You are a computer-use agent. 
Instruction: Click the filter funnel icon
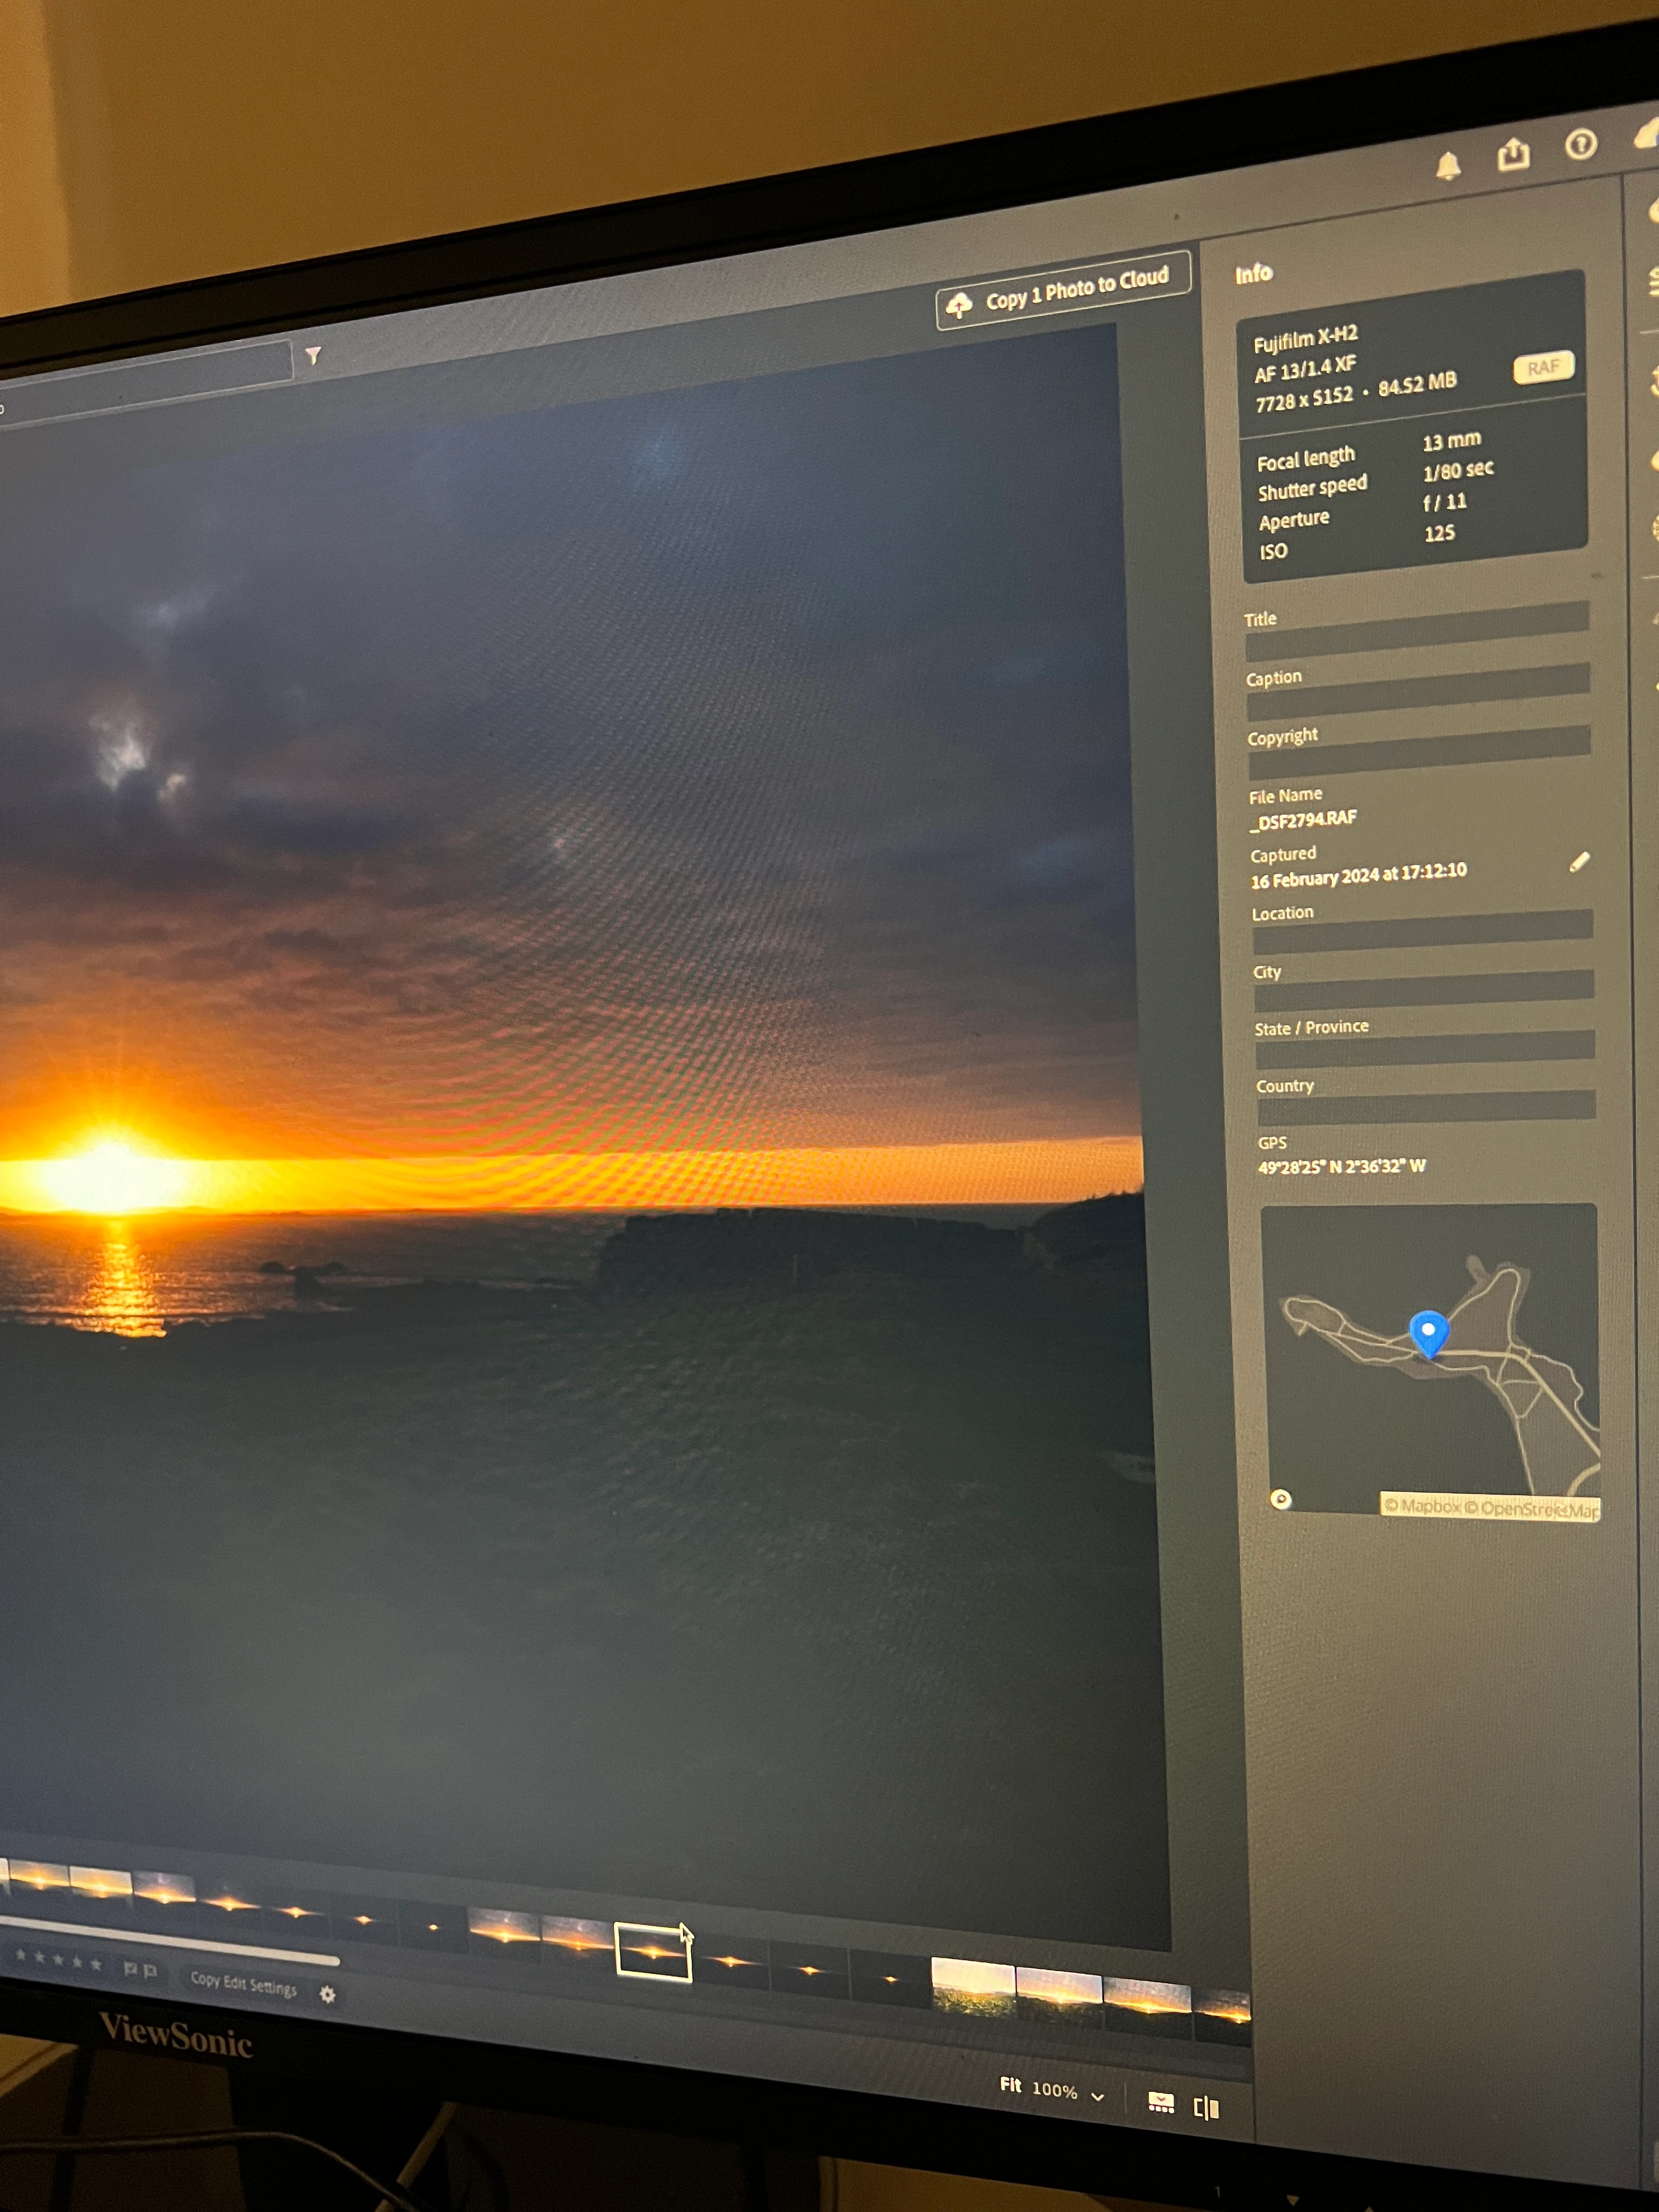click(x=313, y=355)
